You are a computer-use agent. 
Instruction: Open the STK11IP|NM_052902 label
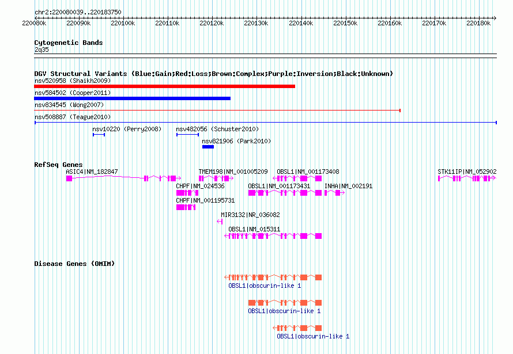tap(467, 172)
